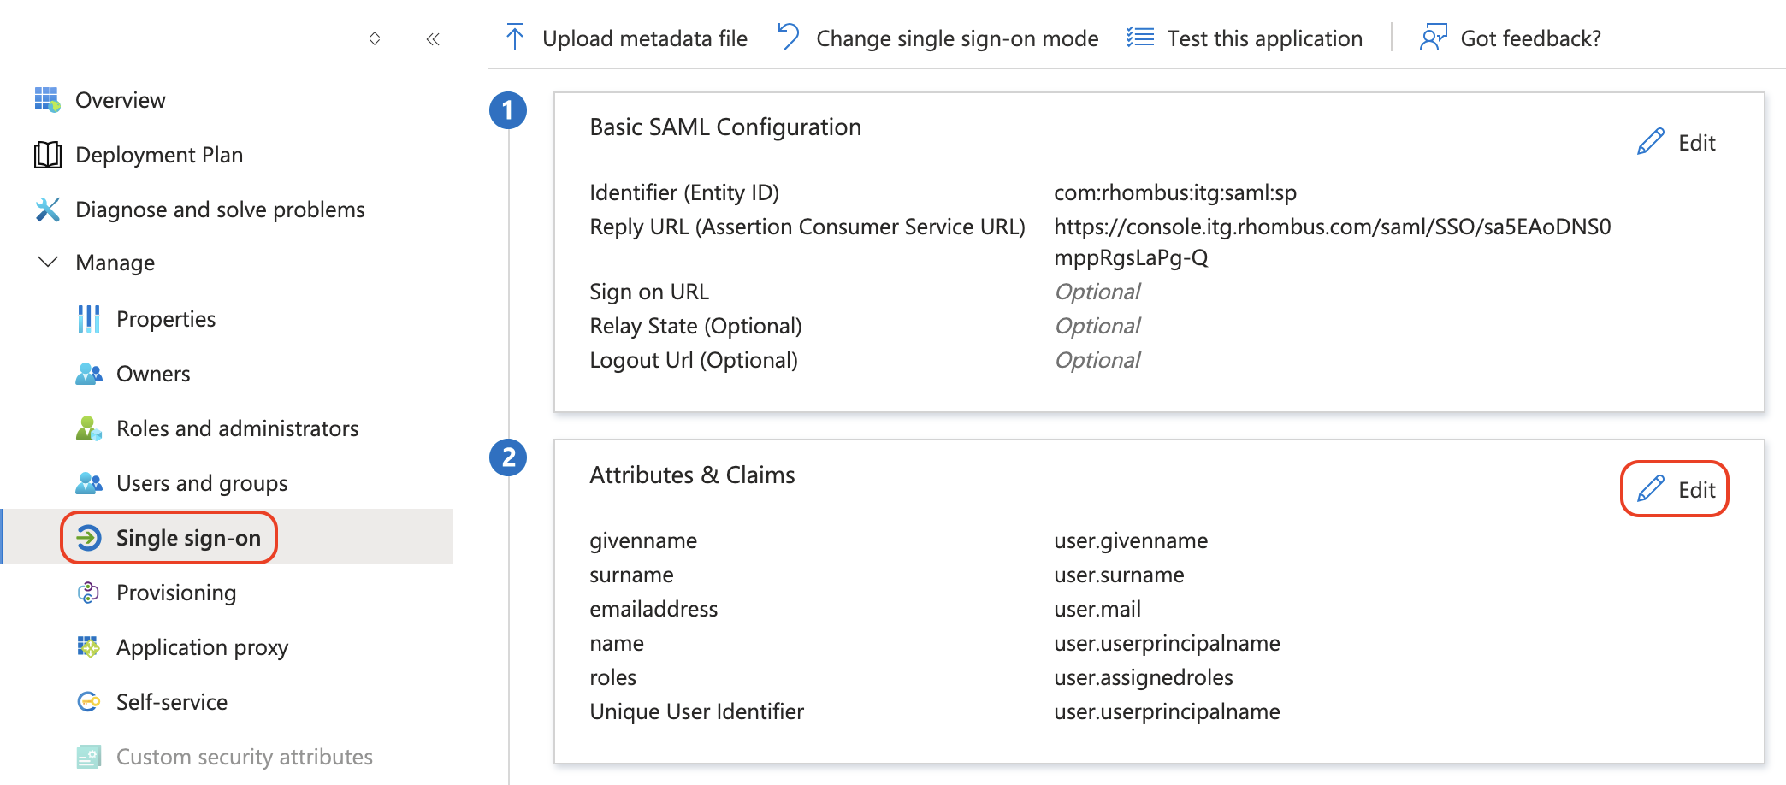The height and width of the screenshot is (785, 1786).
Task: Click the Roles and administrators icon
Action: tap(88, 428)
